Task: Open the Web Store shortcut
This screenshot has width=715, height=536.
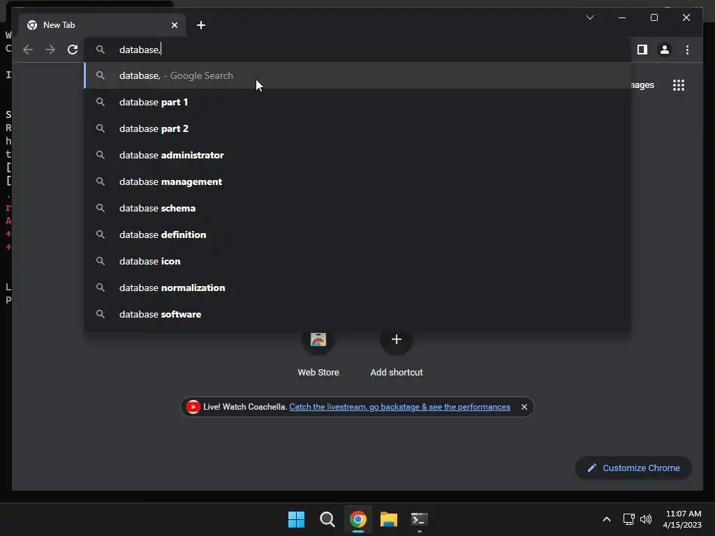Action: pyautogui.click(x=318, y=353)
